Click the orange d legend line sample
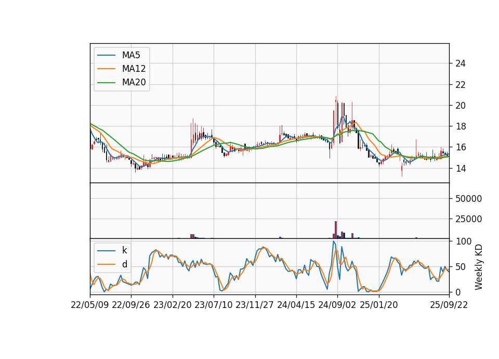 point(107,264)
